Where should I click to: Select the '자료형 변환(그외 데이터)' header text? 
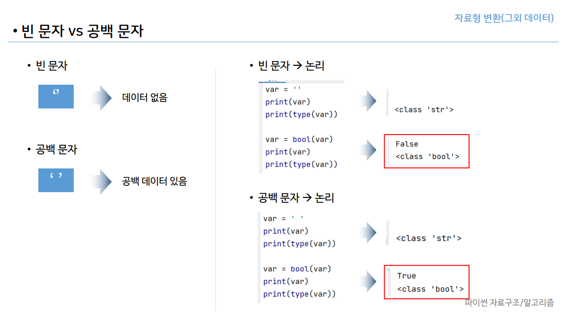[504, 18]
